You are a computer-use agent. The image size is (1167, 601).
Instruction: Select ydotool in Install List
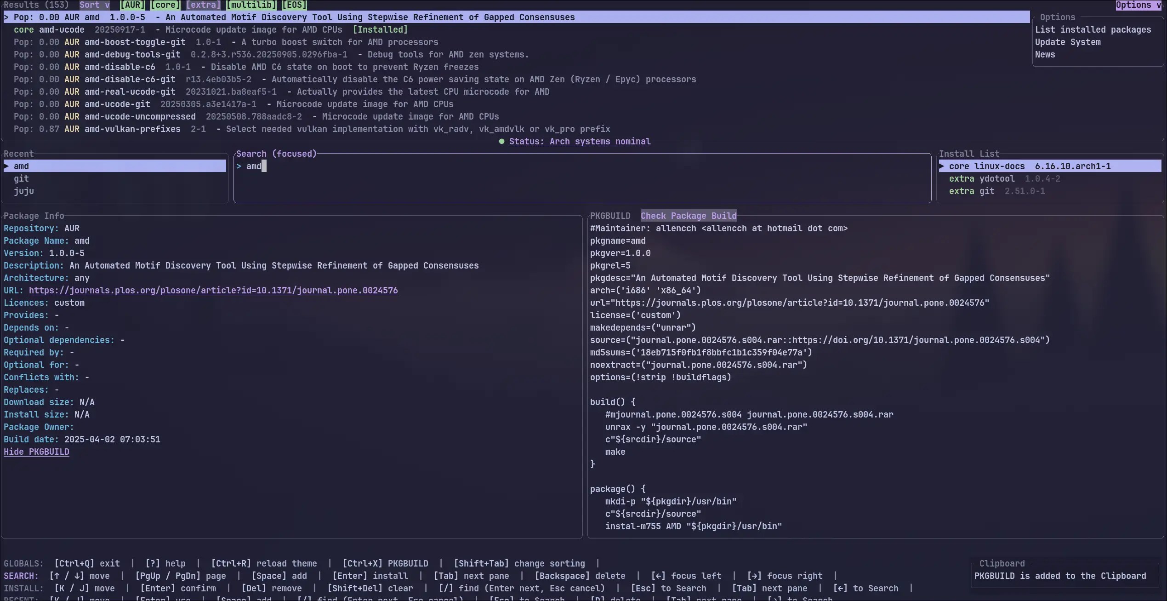[1050, 179]
